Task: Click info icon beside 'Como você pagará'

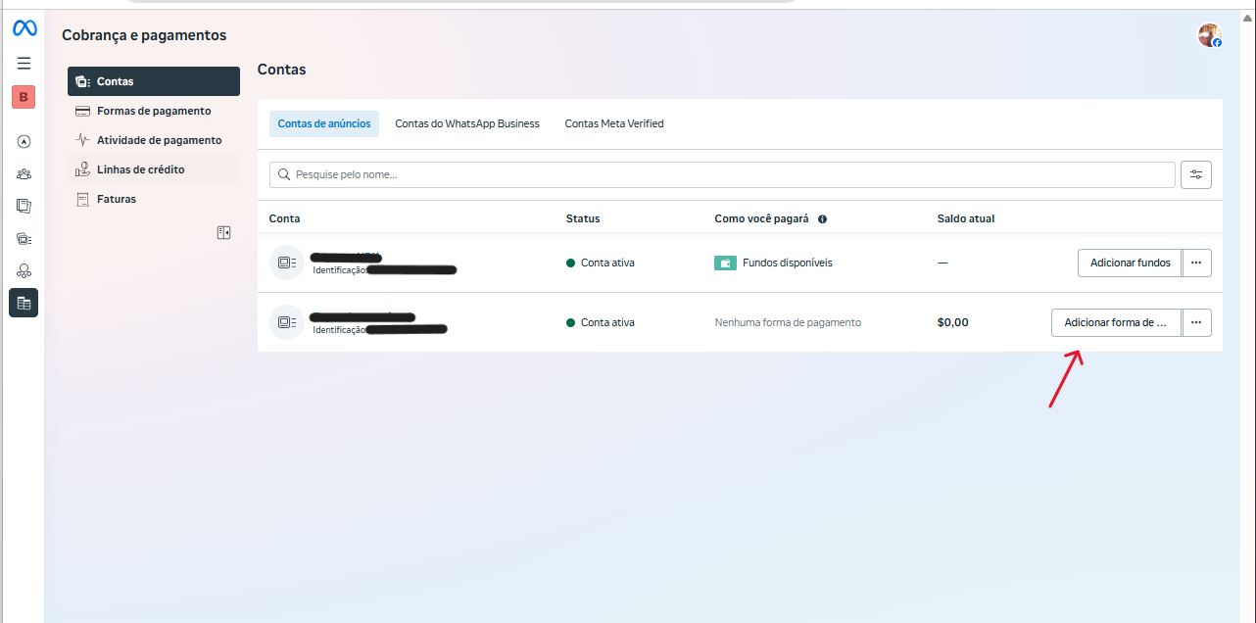Action: pos(822,219)
